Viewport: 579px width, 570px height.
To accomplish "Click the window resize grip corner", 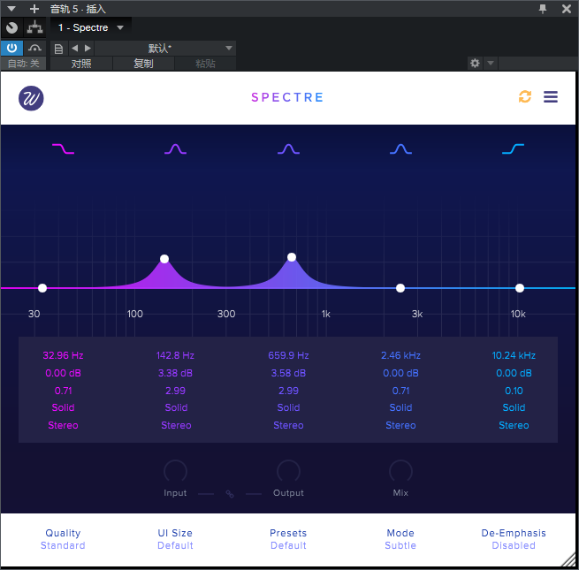I will click(569, 560).
